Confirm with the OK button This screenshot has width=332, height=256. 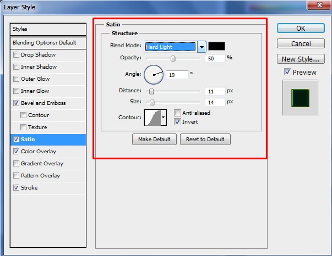(301, 28)
